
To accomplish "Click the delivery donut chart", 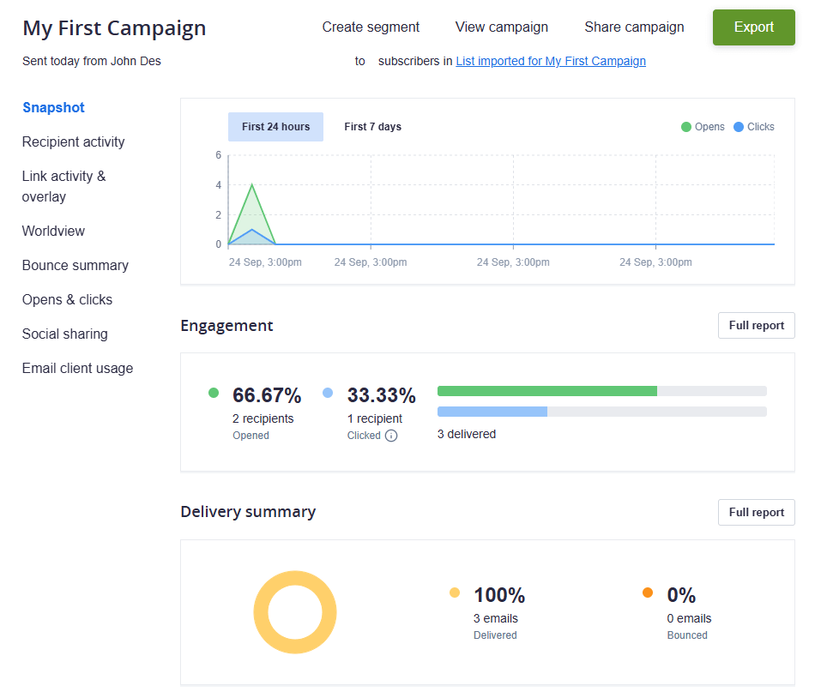I will [295, 612].
